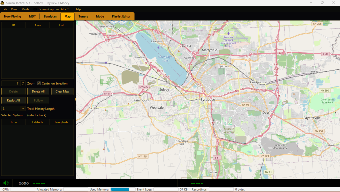The image size is (340, 192).
Task: Click the Allocated Memory progress bar
Action: [x=76, y=189]
